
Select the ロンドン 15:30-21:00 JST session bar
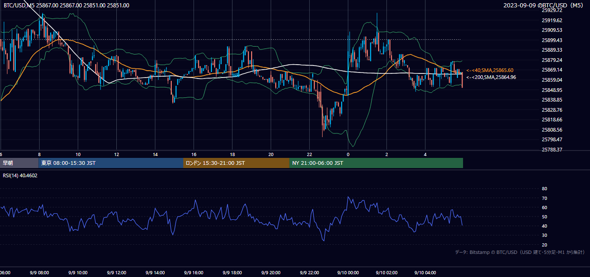pyautogui.click(x=236, y=163)
